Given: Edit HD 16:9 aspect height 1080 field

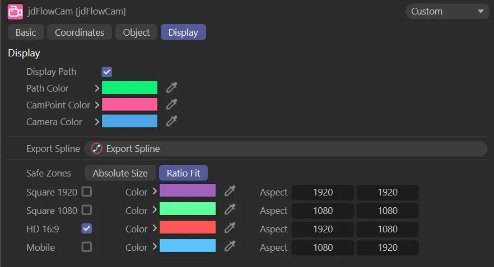Looking at the screenshot, I should pyautogui.click(x=388, y=230).
